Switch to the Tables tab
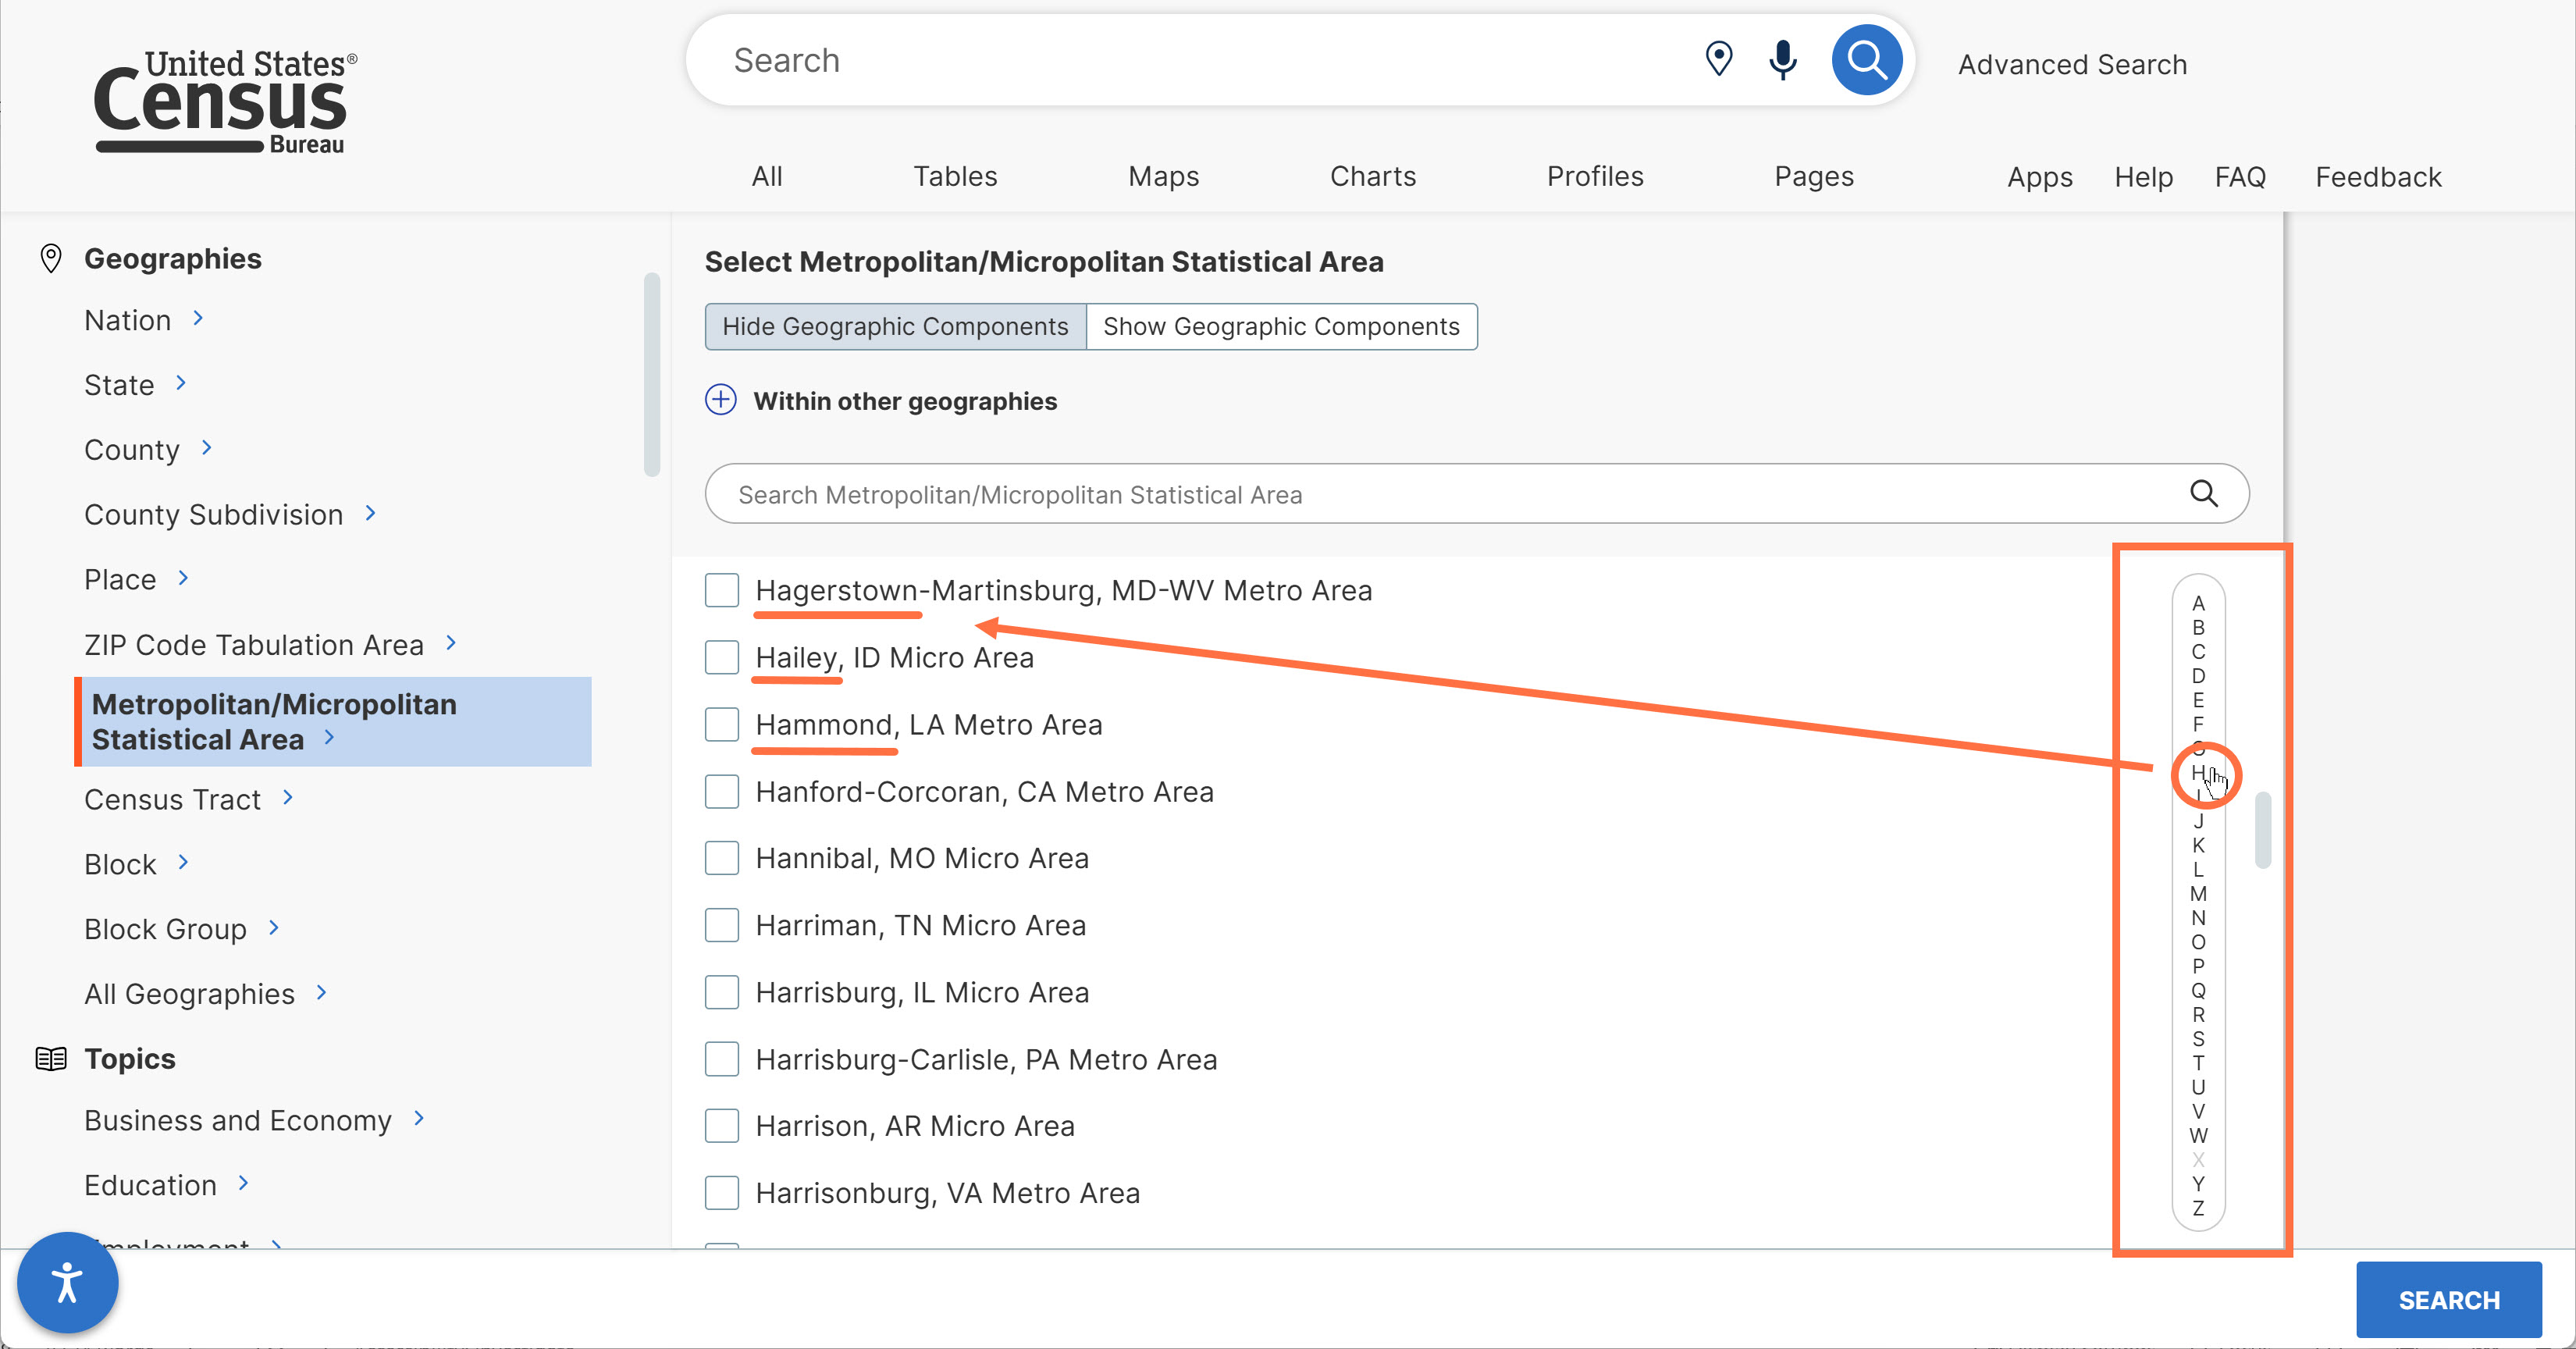This screenshot has width=2576, height=1349. [954, 176]
